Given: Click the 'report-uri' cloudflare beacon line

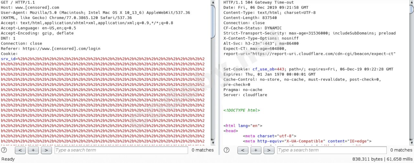Looking at the screenshot, I should coord(310,54).
